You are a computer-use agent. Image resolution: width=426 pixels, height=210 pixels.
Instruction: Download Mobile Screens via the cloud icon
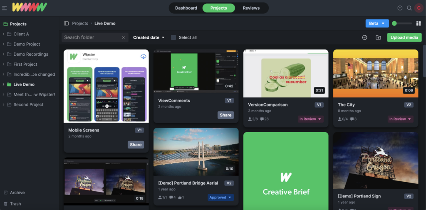click(x=143, y=57)
